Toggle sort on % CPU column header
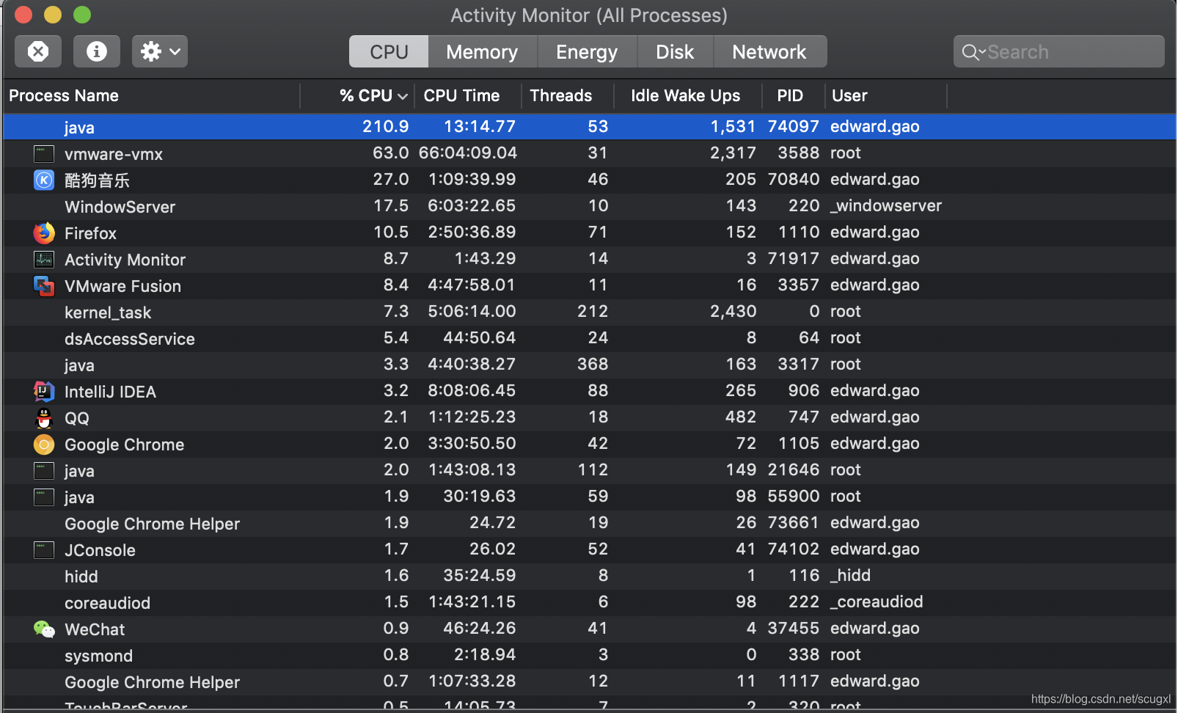The width and height of the screenshot is (1178, 713). (357, 95)
